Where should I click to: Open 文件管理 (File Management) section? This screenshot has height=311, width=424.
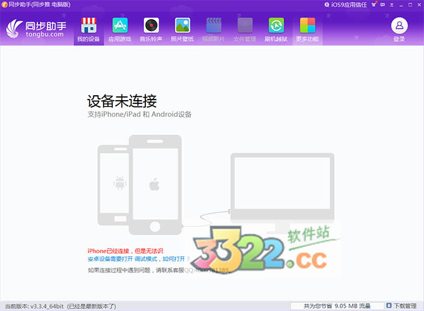tap(245, 29)
